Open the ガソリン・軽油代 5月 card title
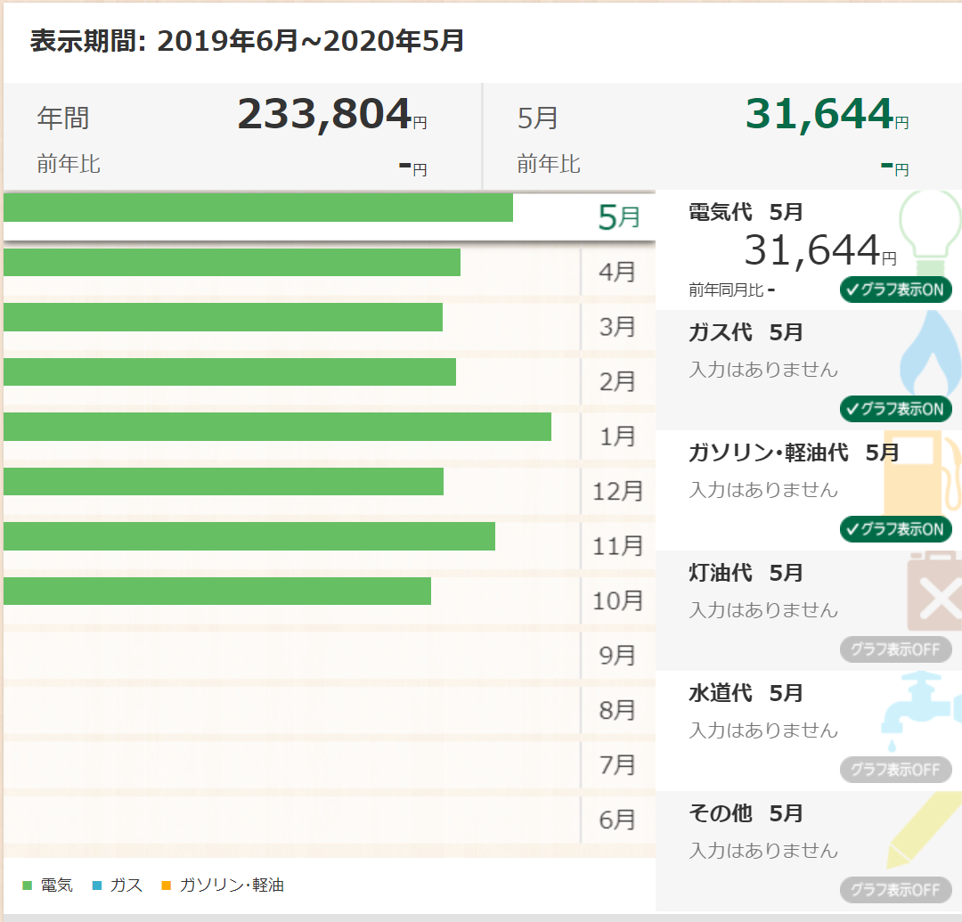 point(794,453)
